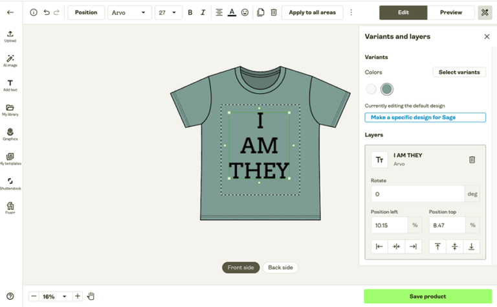Delete the I AM THEY layer
The width and height of the screenshot is (497, 307).
(x=472, y=159)
